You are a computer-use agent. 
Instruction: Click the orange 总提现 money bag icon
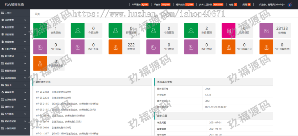pyautogui.click(x=115, y=47)
